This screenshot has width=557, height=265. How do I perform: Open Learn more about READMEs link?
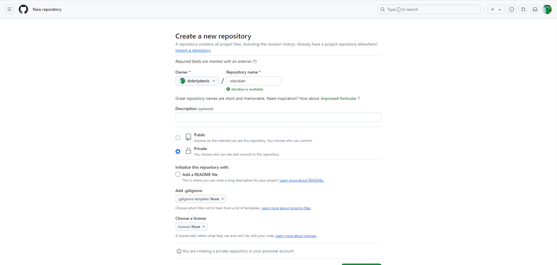point(302,180)
